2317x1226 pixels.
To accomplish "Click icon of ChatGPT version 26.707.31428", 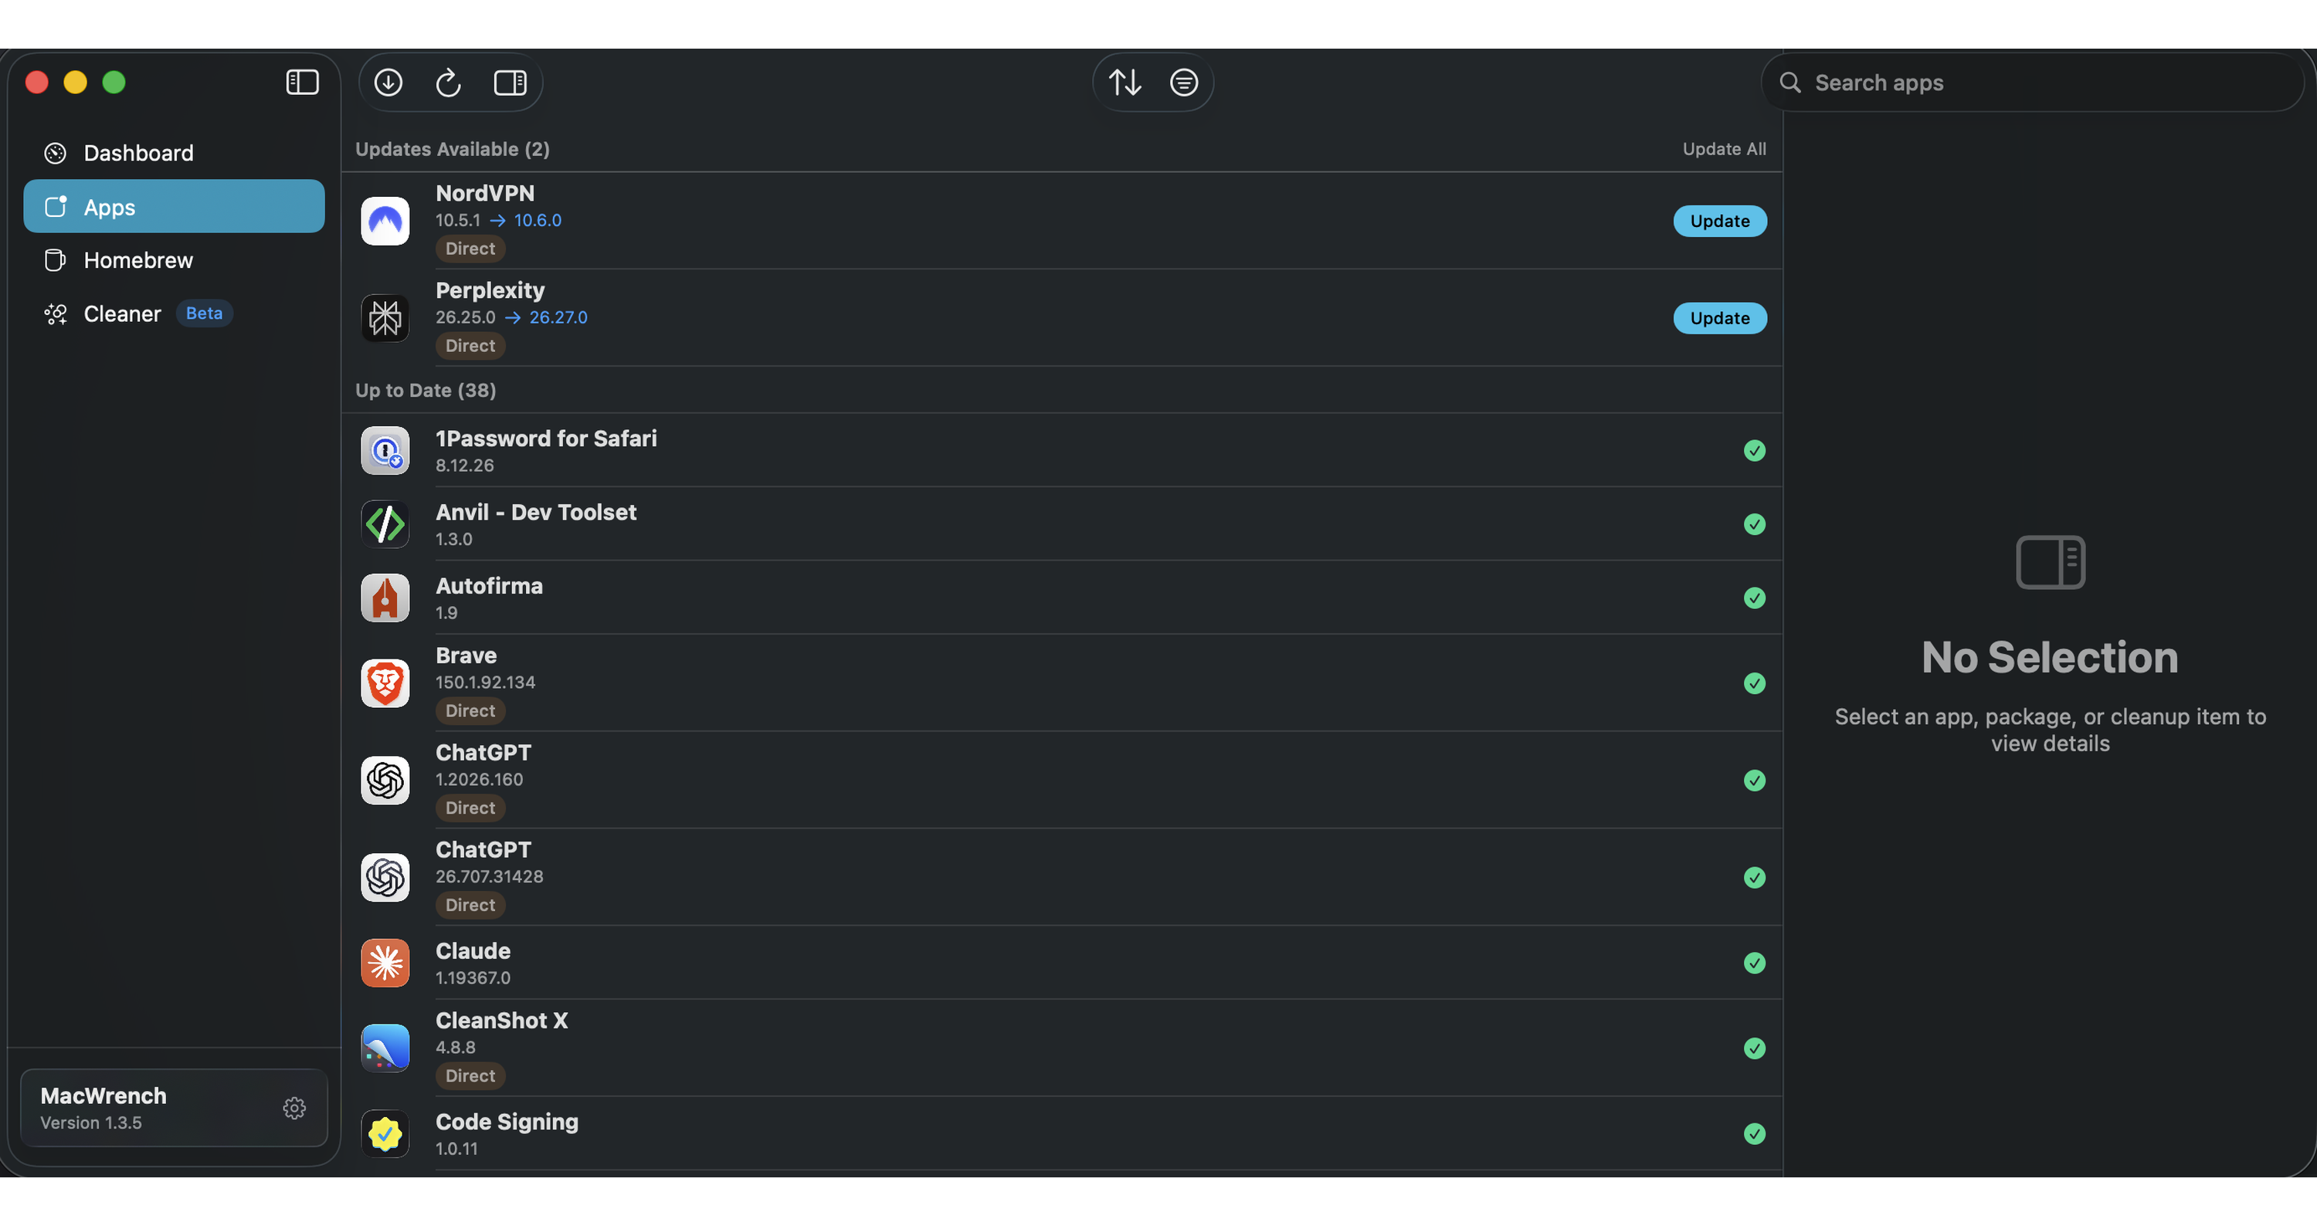I will pos(385,877).
